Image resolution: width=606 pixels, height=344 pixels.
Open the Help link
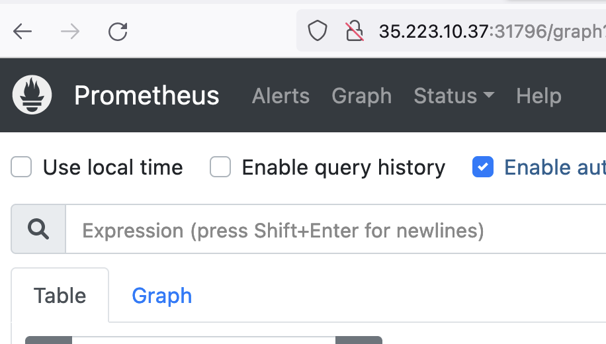coord(539,96)
